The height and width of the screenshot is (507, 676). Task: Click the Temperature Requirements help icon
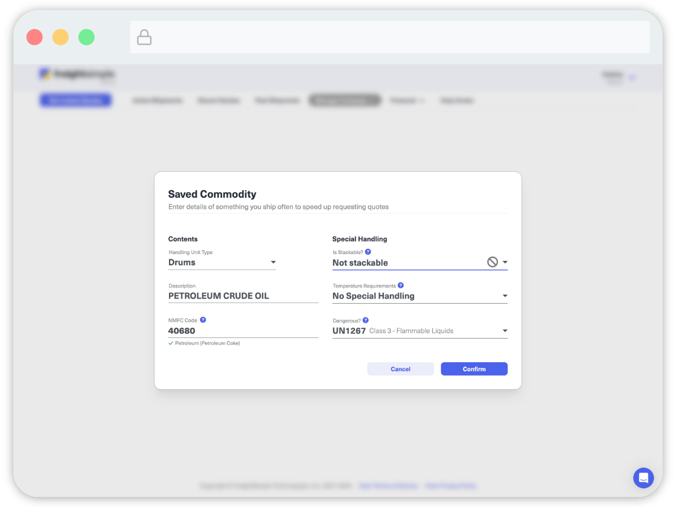401,286
